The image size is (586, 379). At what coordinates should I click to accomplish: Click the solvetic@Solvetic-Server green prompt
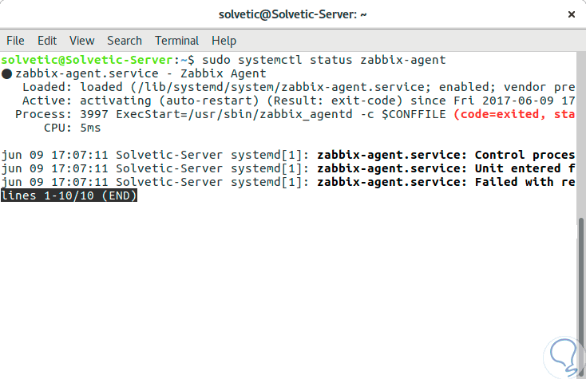click(88, 60)
